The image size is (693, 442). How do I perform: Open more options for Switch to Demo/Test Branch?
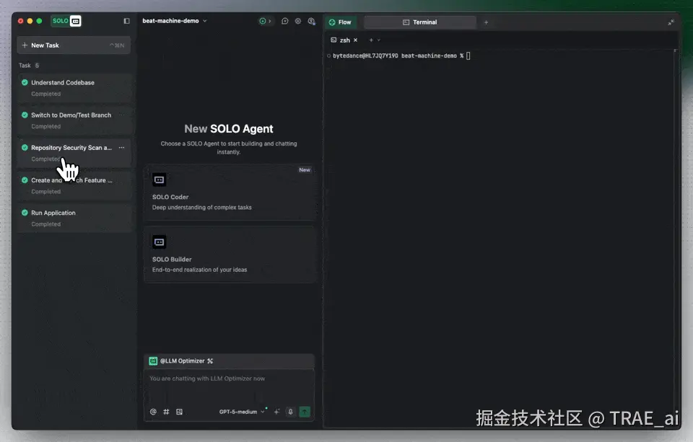pos(121,115)
